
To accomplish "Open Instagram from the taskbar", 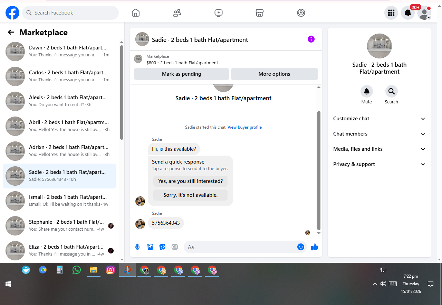I will point(110,270).
